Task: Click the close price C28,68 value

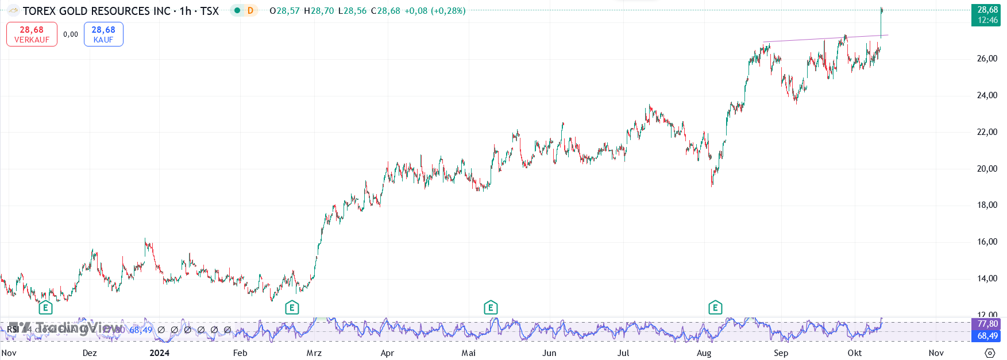Action: click(x=385, y=11)
